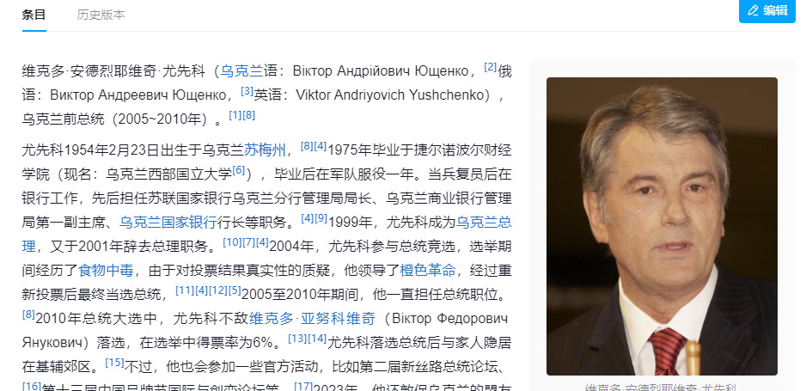Open the 乌克兰总理 link
Image resolution: width=806 pixels, height=391 pixels.
point(484,223)
